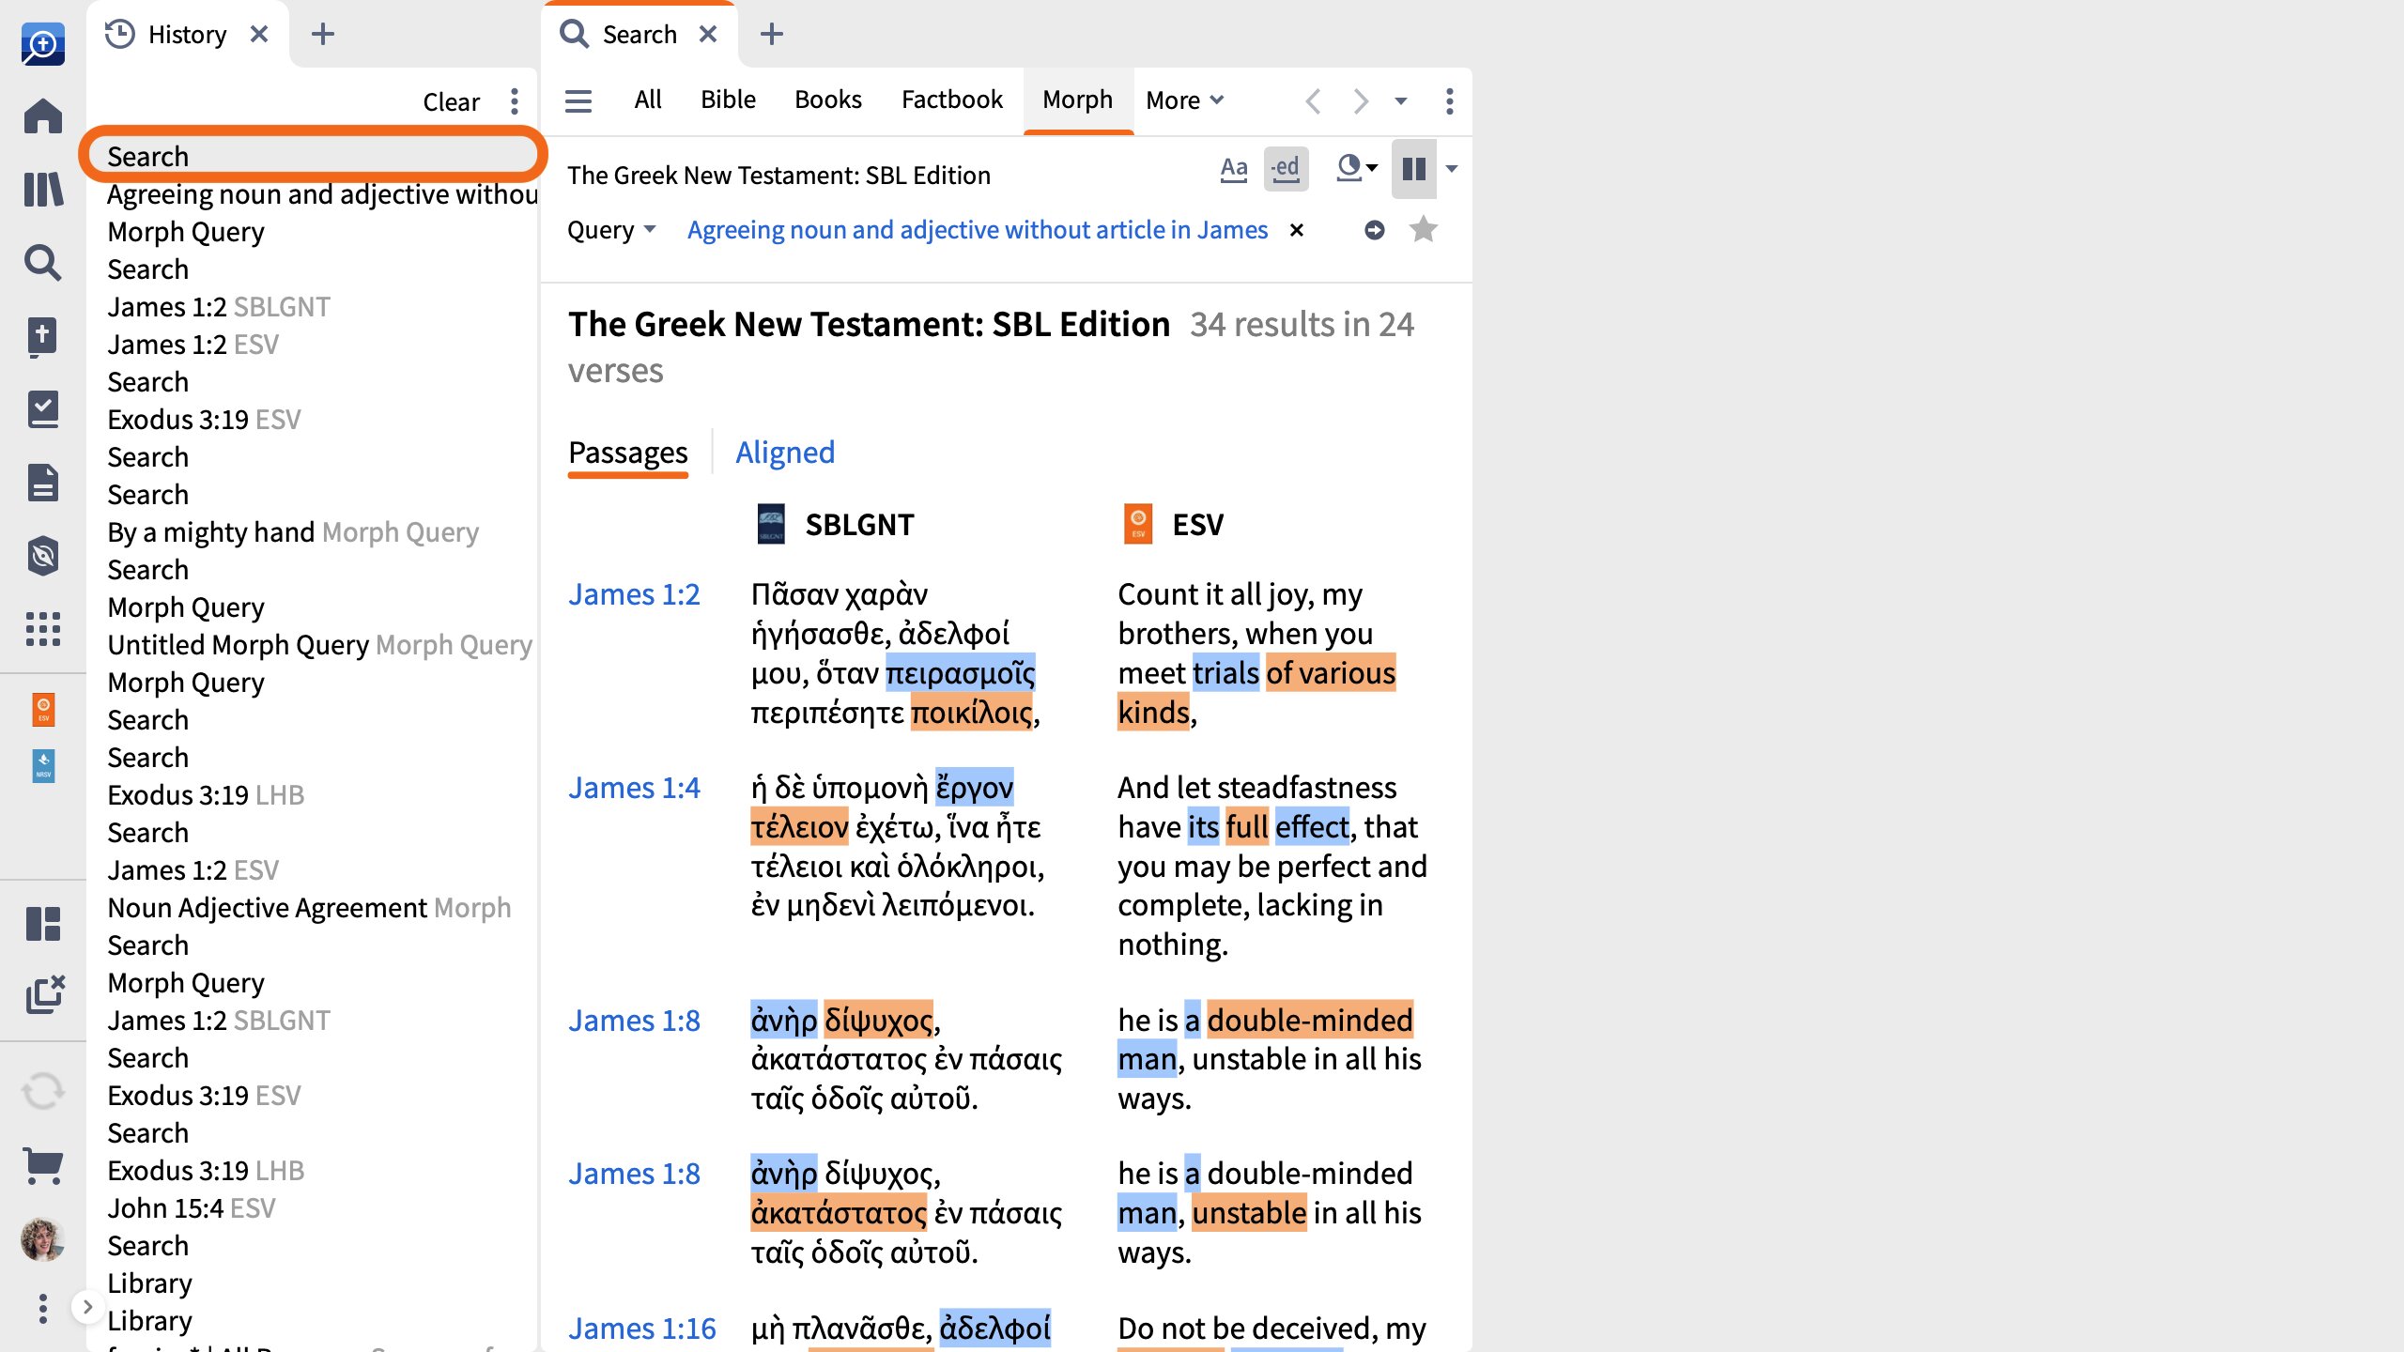The width and height of the screenshot is (2404, 1352).
Task: Clear the query with the x
Action: point(1297,230)
